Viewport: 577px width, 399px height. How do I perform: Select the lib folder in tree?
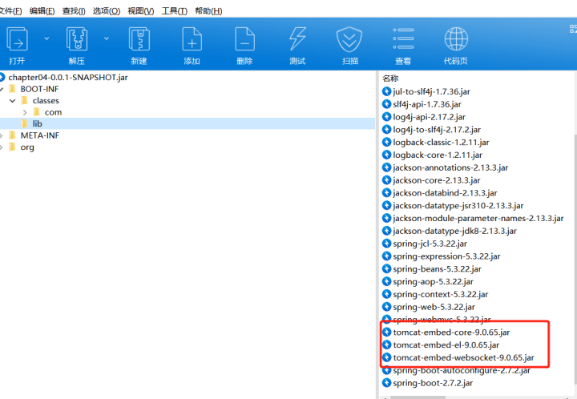coord(37,123)
